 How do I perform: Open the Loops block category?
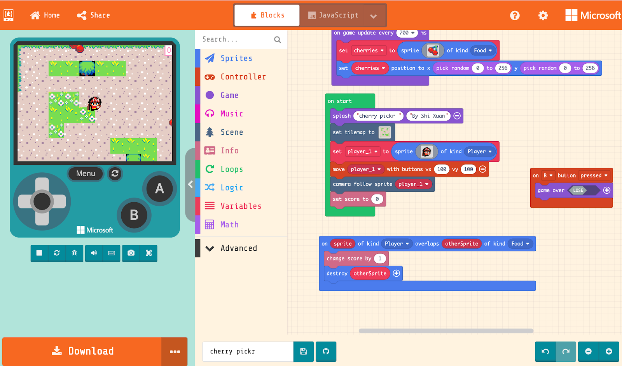coord(241,169)
